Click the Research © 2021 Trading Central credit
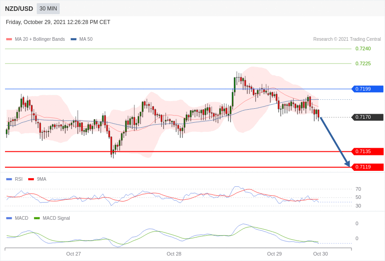Screen dimensions: 385x261 pyautogui.click(x=347, y=39)
